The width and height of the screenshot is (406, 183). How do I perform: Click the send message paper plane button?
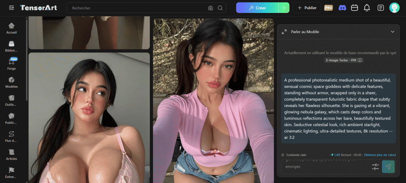point(388,167)
